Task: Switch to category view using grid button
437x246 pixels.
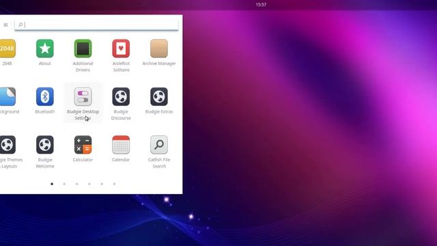Action: (5, 25)
